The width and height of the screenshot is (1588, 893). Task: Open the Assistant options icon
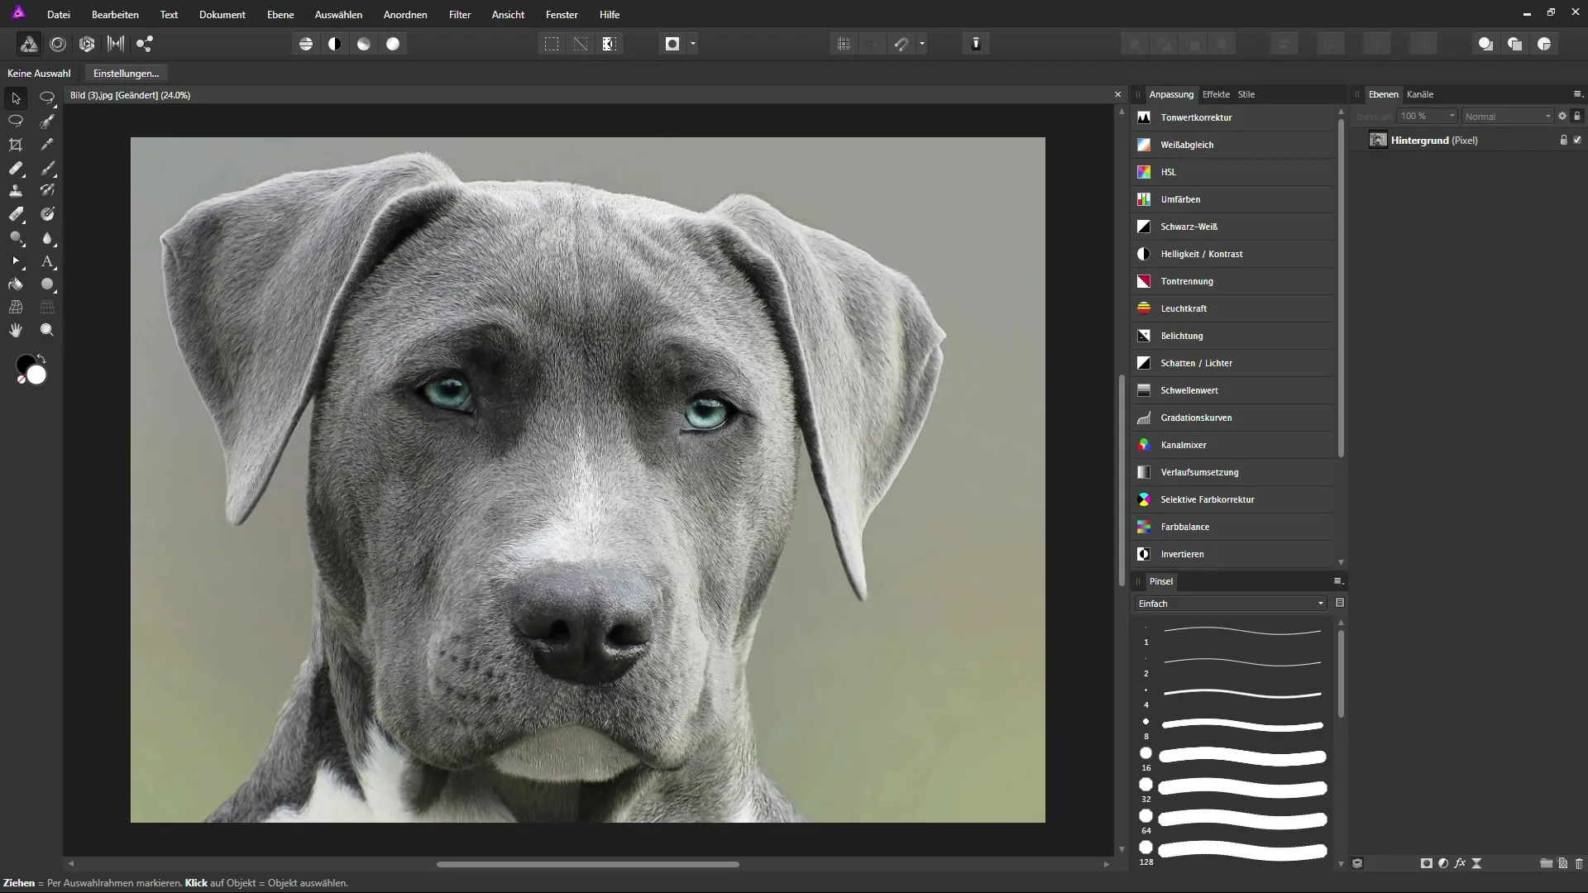coord(976,44)
